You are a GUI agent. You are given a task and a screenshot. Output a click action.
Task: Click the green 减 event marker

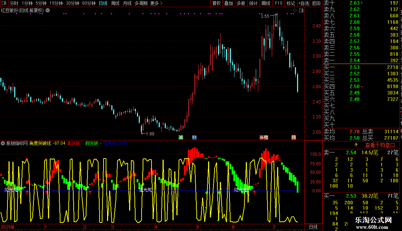coord(181,138)
